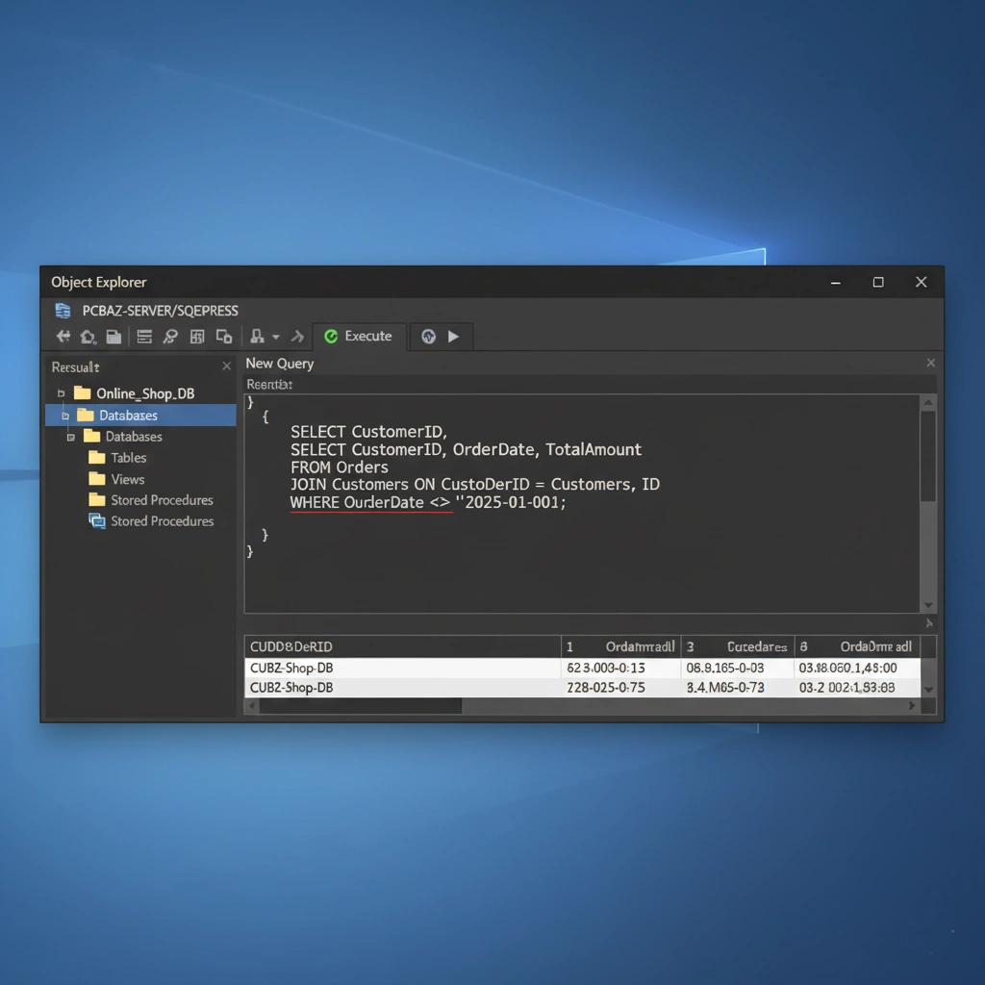Viewport: 985px width, 985px height.
Task: Click the green circular run icon beside Execute
Action: click(427, 337)
